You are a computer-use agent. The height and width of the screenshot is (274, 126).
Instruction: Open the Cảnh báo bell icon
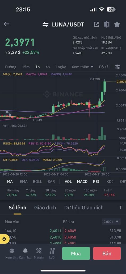25,251
